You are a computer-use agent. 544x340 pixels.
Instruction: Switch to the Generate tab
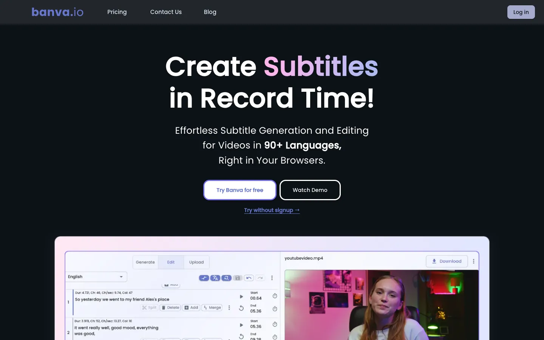click(145, 262)
